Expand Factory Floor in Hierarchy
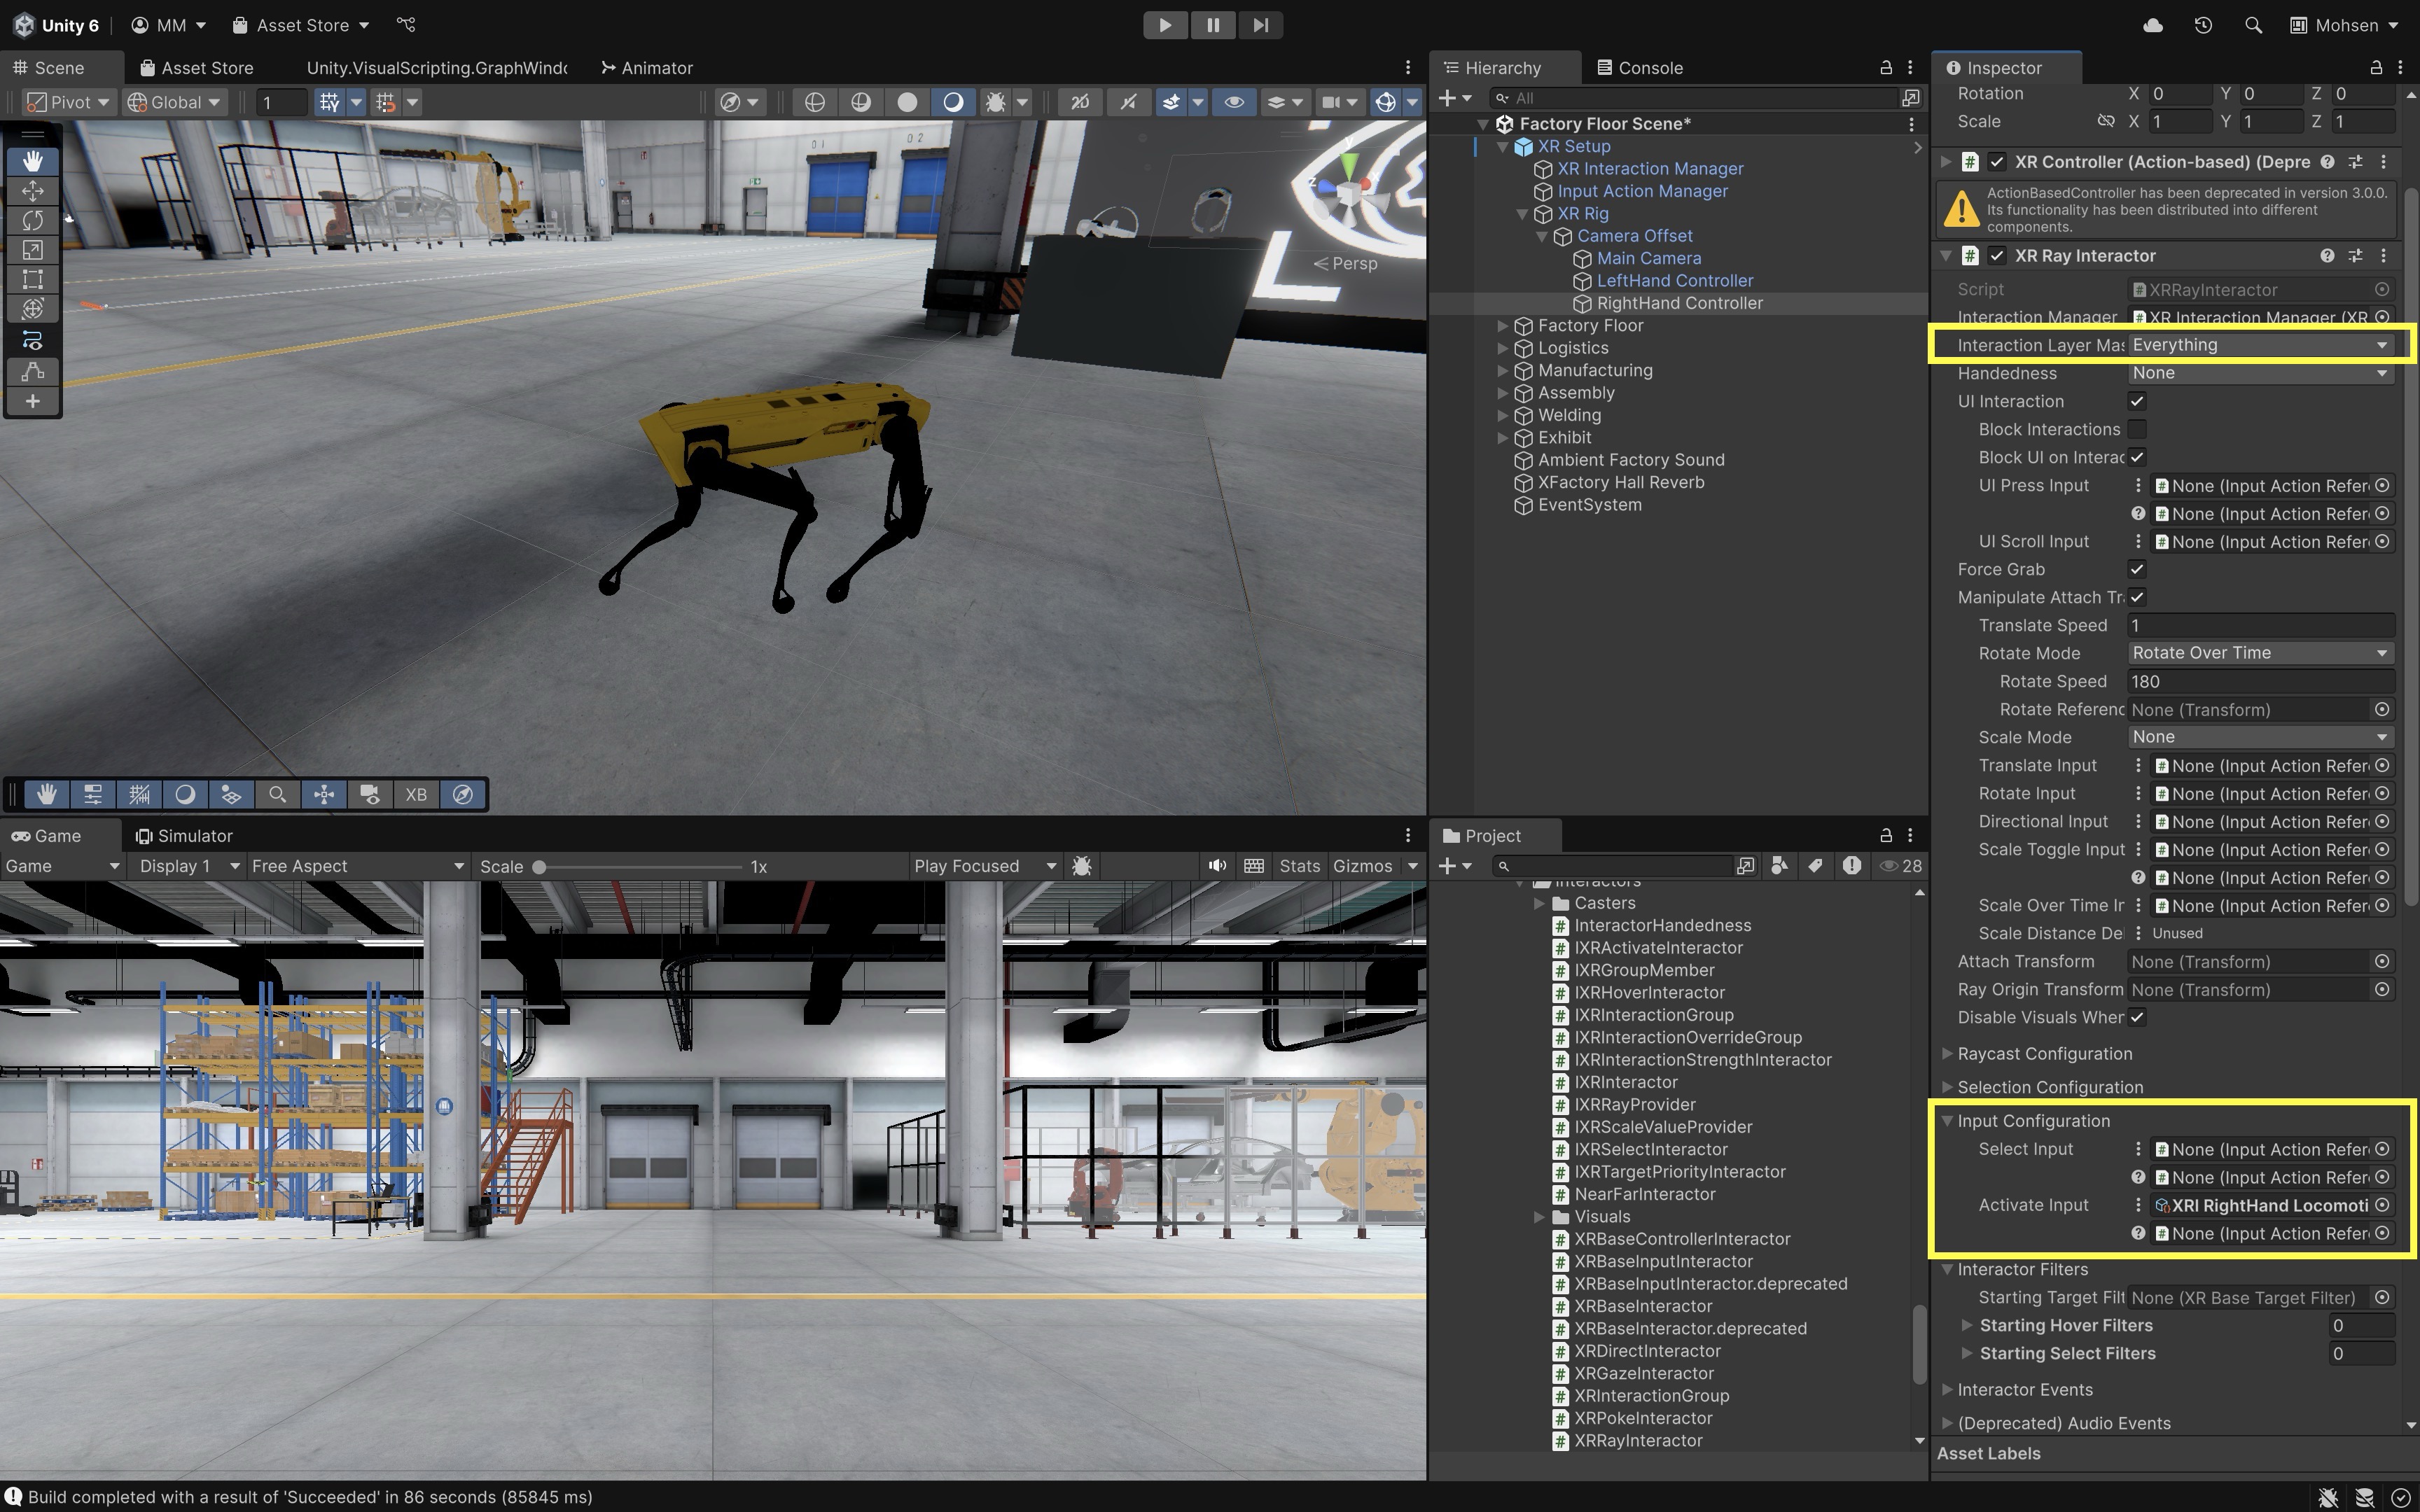Screen dimensions: 2420x1512 click(1502, 326)
